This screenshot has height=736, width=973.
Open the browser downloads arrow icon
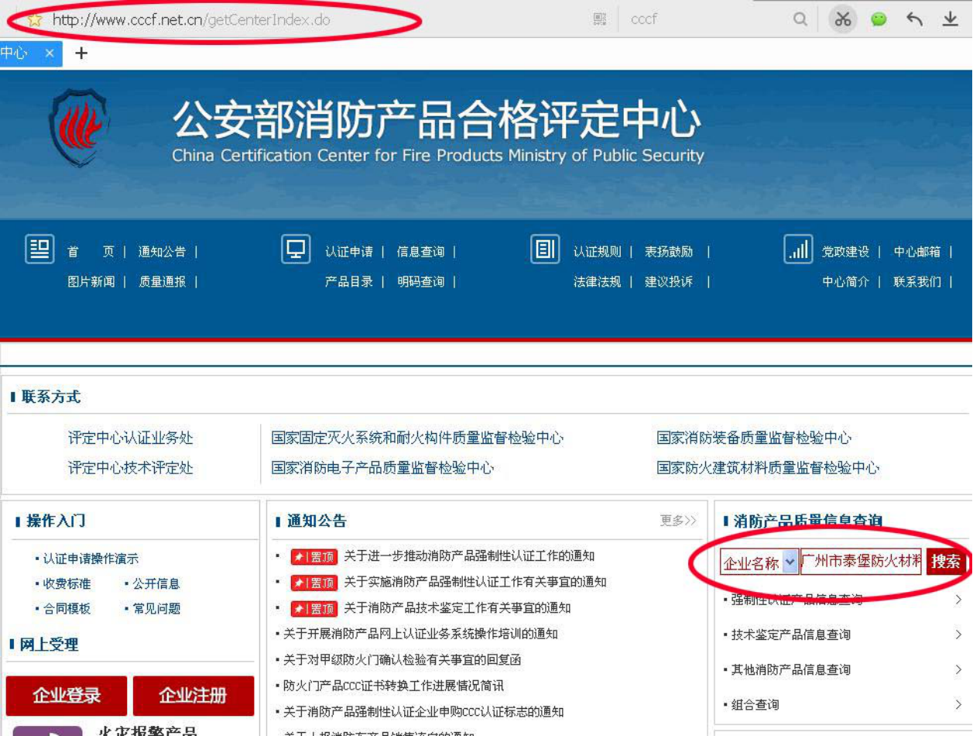pos(950,19)
